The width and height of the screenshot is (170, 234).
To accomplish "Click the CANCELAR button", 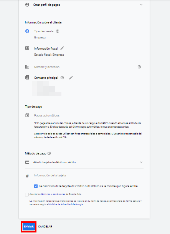I will click(45, 227).
